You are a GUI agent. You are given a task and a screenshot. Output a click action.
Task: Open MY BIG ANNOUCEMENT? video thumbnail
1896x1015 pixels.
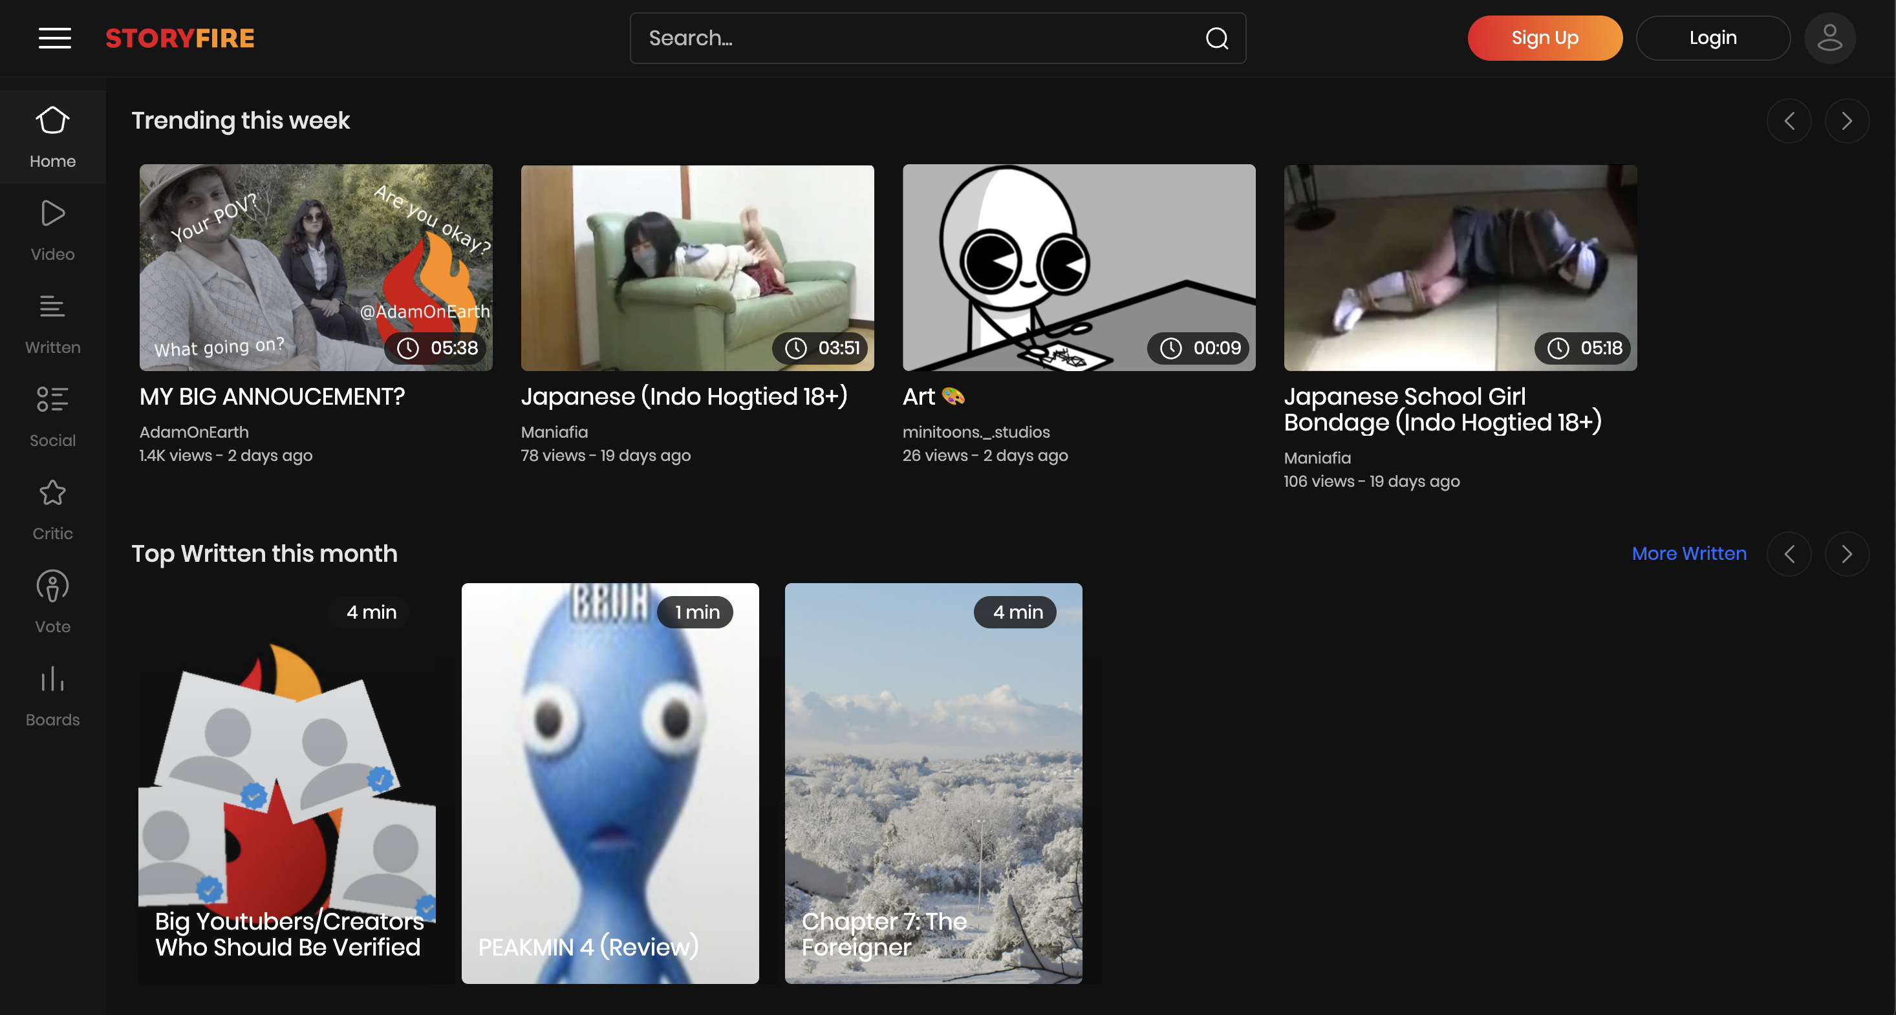316,267
